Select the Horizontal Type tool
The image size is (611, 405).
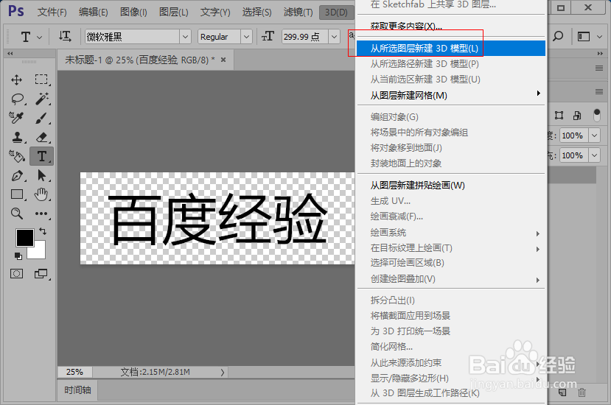[42, 156]
